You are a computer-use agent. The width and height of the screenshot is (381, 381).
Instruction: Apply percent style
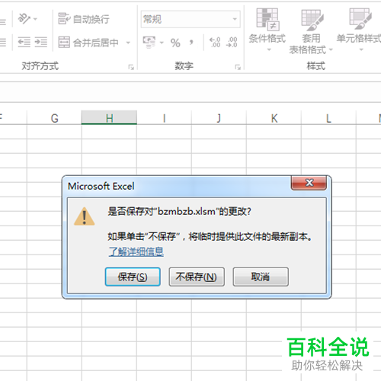click(175, 43)
